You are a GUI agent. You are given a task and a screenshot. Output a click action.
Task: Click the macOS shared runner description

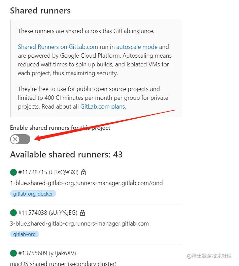point(63,263)
